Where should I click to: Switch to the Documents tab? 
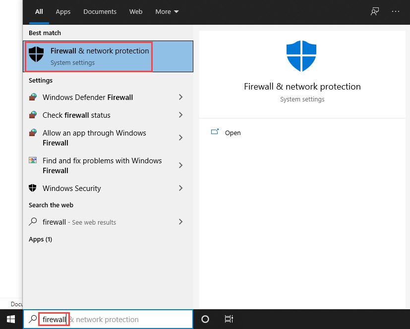pyautogui.click(x=100, y=11)
